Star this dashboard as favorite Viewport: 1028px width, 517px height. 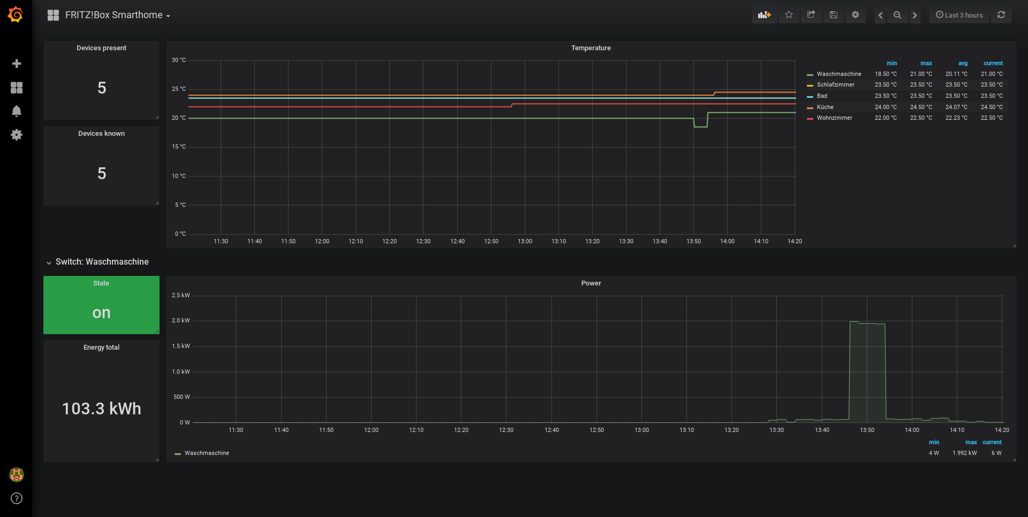click(x=789, y=15)
